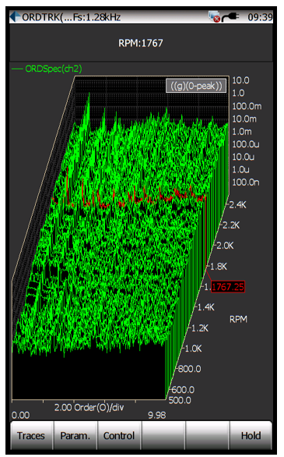Click the 2.00 Order(O)/div axis label

pyautogui.click(x=89, y=407)
